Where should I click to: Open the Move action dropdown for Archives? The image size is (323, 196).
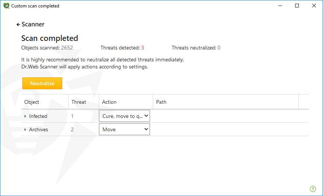click(x=124, y=129)
